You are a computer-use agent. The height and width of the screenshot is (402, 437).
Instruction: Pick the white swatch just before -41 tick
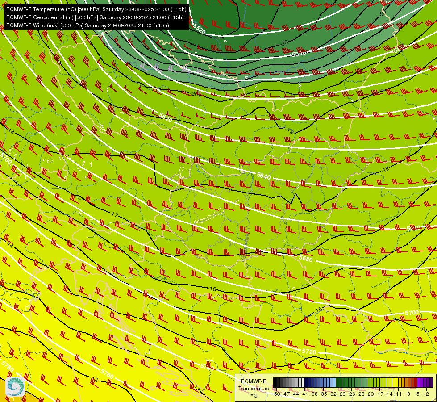[303, 383]
